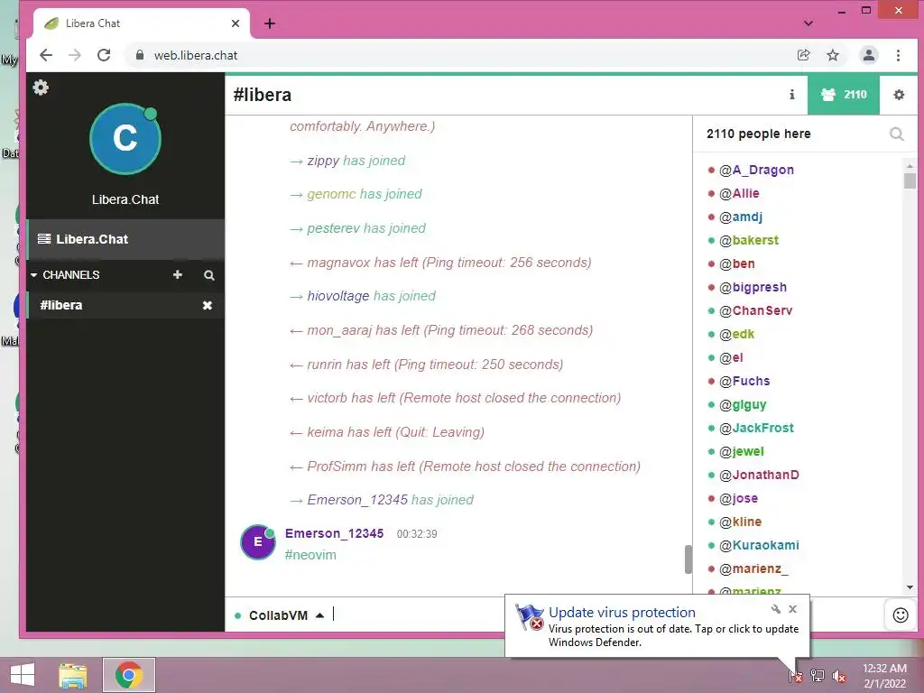Select user @el in user list

(731, 357)
